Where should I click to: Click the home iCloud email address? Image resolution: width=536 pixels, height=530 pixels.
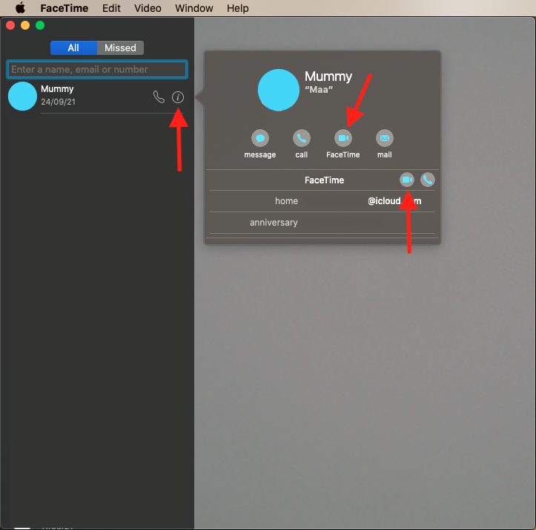[x=394, y=201]
